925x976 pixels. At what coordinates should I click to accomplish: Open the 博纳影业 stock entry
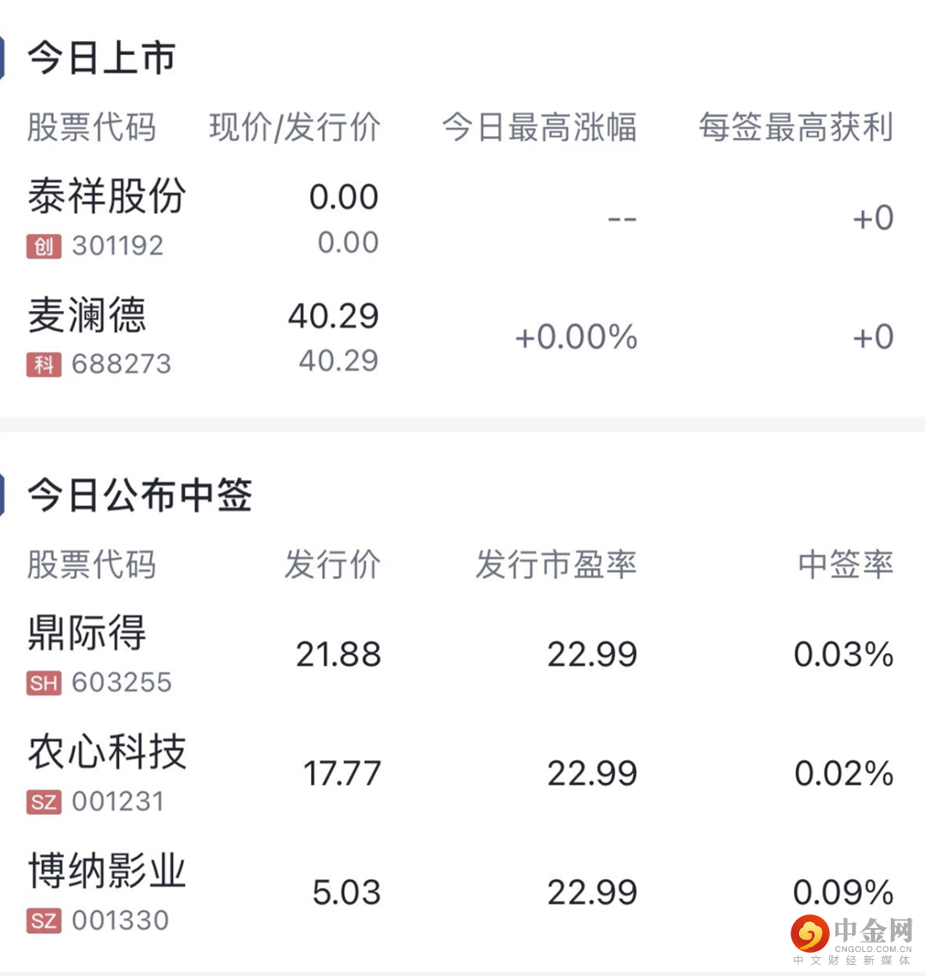point(107,871)
